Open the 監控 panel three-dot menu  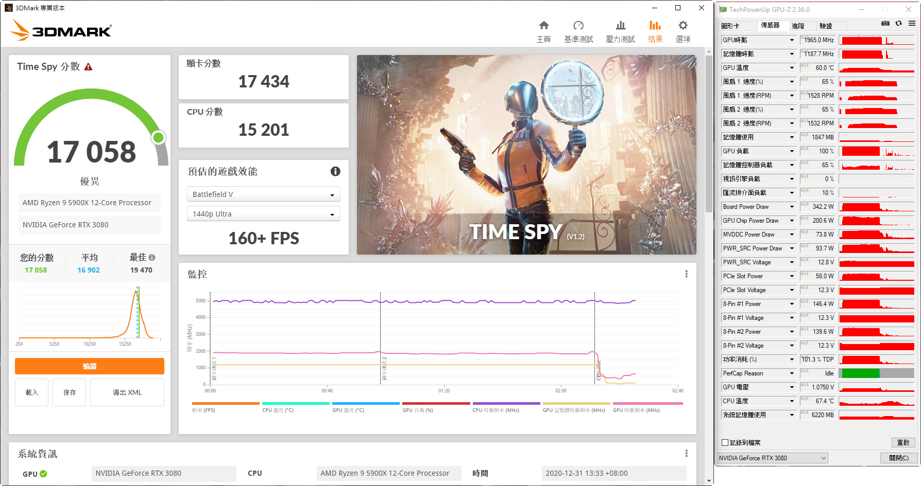coord(686,274)
